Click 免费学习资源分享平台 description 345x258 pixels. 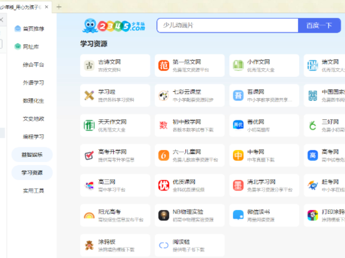click(270, 190)
